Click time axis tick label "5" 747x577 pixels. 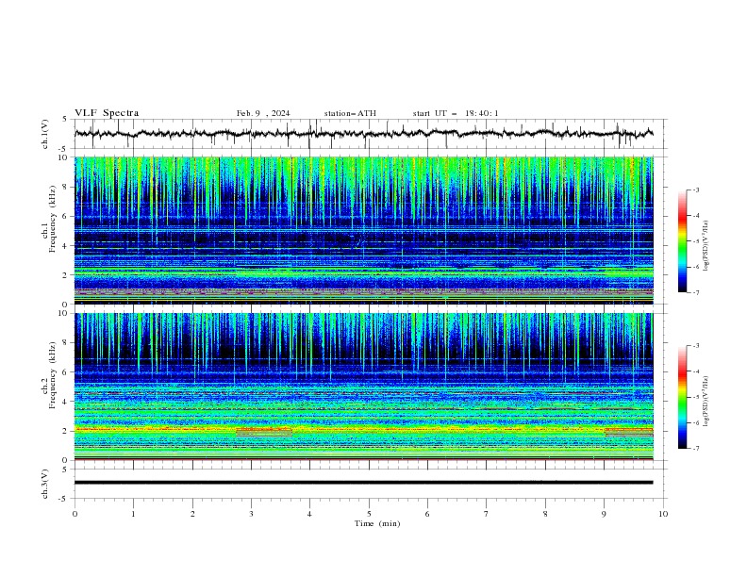tap(369, 514)
